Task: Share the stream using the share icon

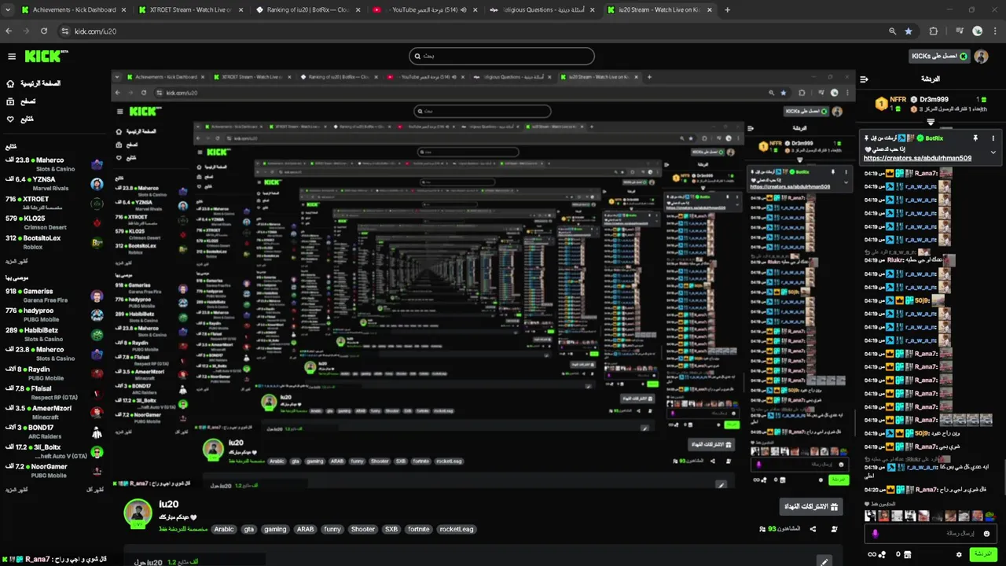Action: [x=813, y=529]
